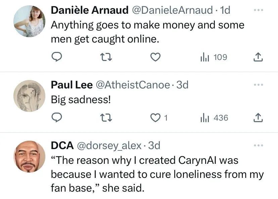
Task: Open more options on DCA's tweet
Action: pyautogui.click(x=258, y=145)
